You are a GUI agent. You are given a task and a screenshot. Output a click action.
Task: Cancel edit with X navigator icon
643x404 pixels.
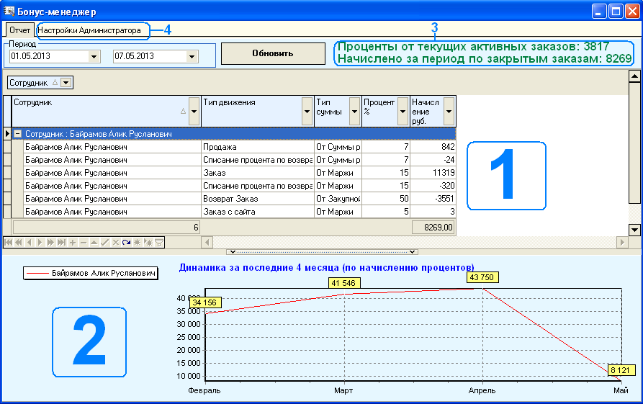(116, 243)
